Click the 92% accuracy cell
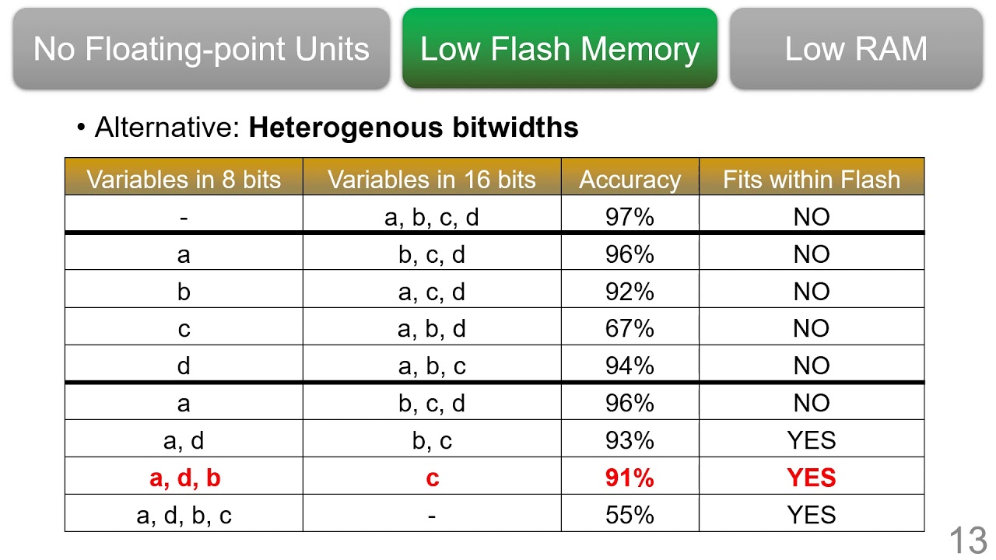 630,292
